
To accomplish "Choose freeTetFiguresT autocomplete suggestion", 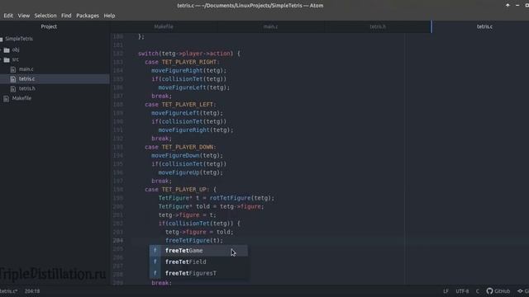I will (198, 273).
